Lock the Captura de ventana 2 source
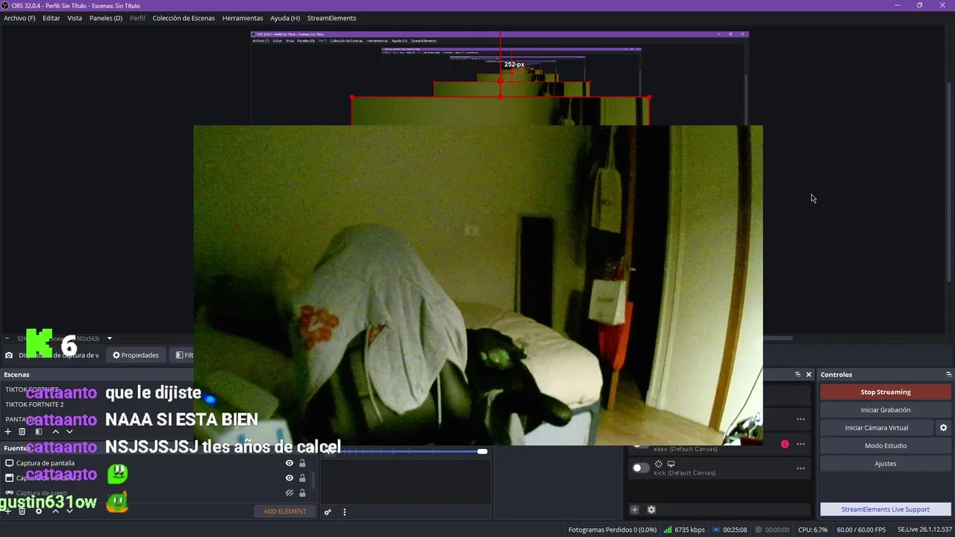This screenshot has height=537, width=955. (302, 478)
